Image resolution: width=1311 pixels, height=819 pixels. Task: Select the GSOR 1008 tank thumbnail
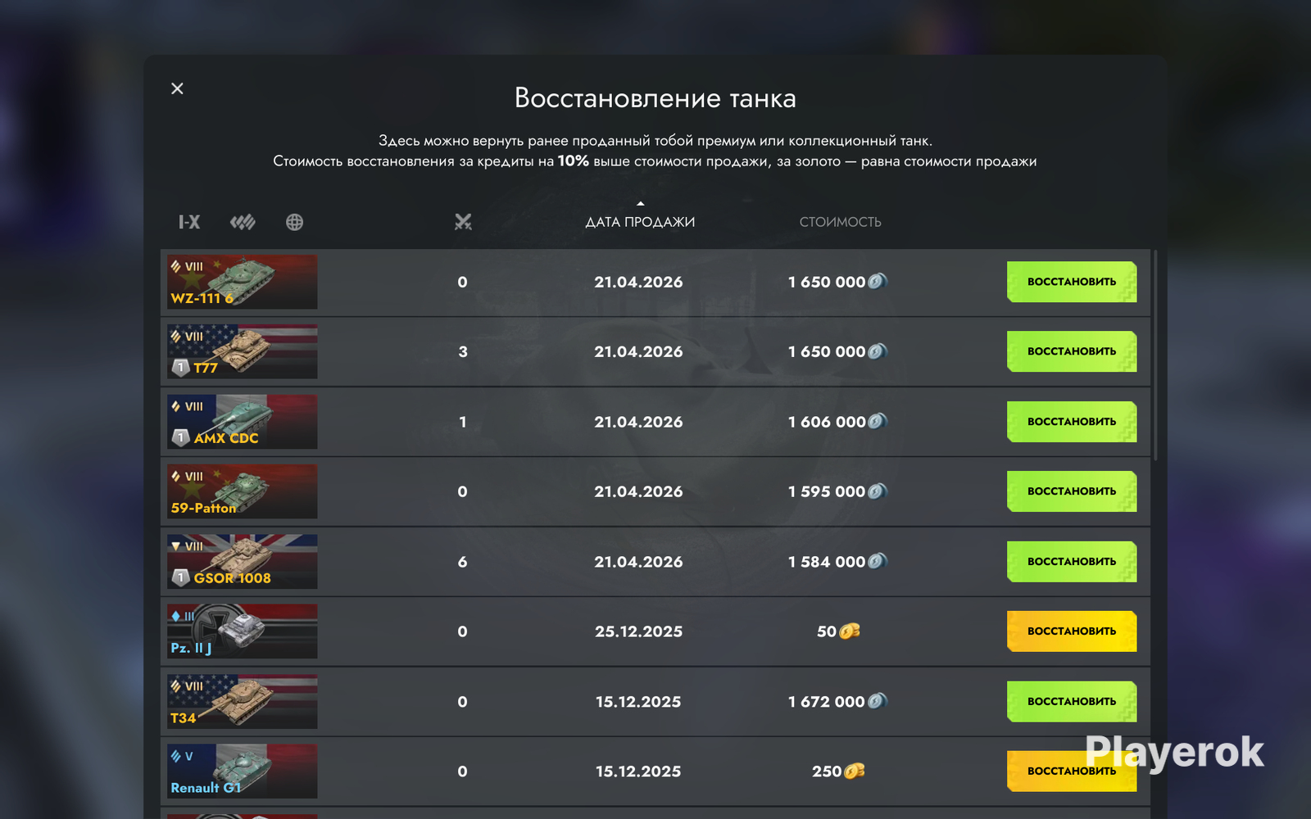pos(243,562)
